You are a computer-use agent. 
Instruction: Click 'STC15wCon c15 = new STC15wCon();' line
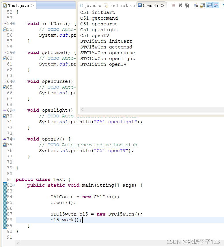point(96,214)
